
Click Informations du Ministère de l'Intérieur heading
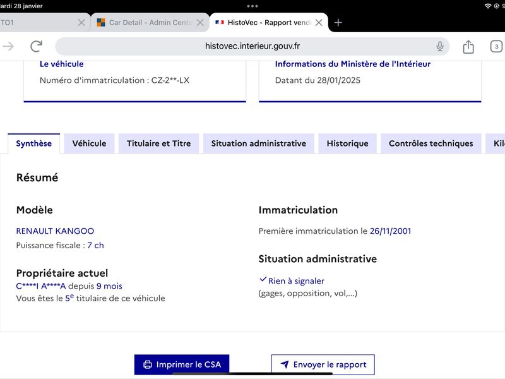pos(353,64)
